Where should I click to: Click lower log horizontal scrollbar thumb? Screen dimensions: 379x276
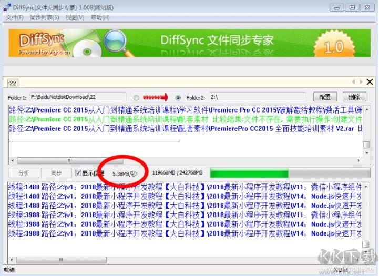click(x=62, y=260)
